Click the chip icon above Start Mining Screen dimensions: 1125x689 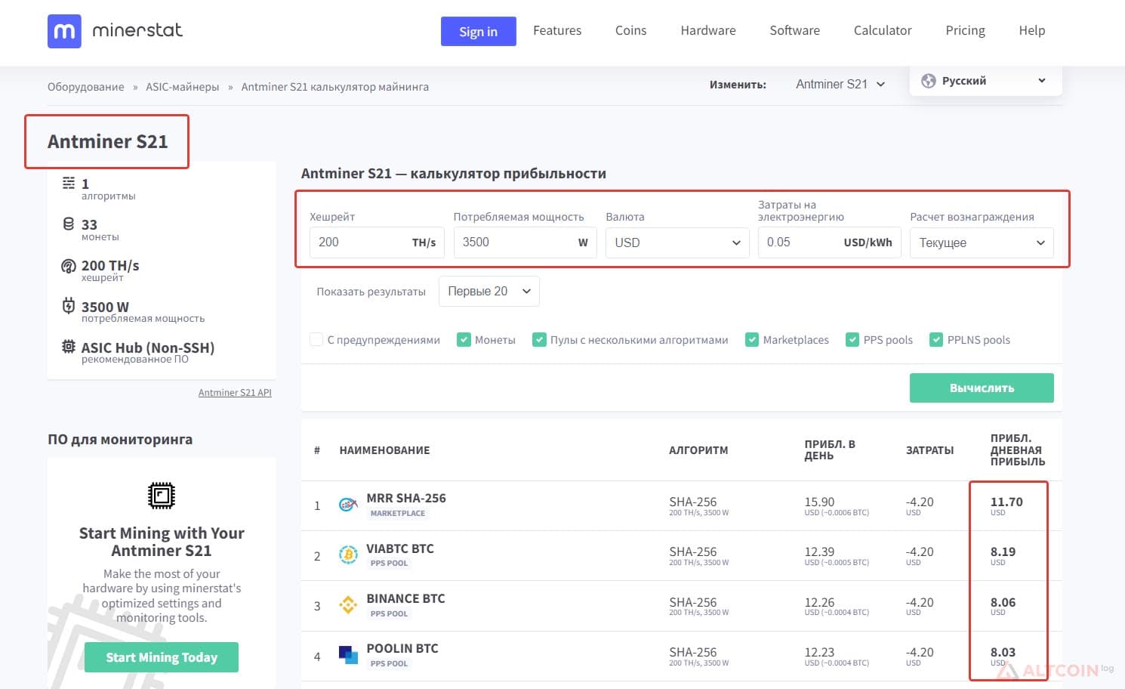(x=162, y=496)
